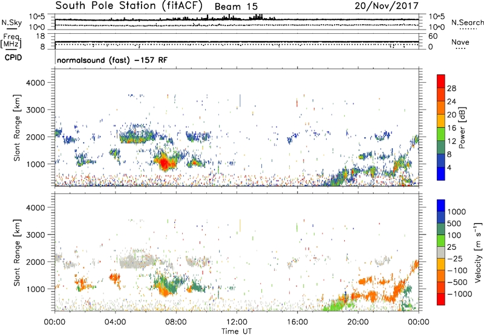The width and height of the screenshot is (484, 335).
Task: Click the velocity colorbar value '-25'
Action: [x=455, y=259]
